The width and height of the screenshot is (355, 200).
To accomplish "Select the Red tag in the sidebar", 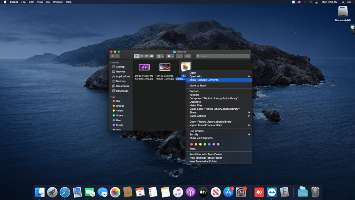I will click(118, 101).
